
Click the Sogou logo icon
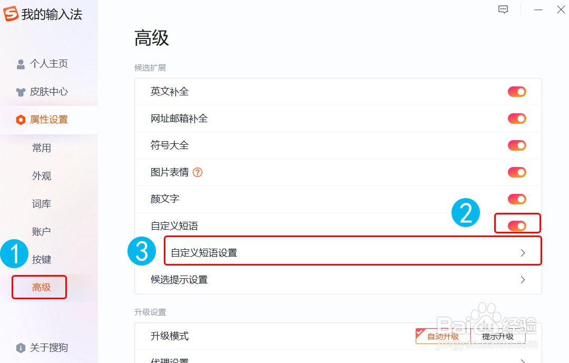(x=11, y=14)
